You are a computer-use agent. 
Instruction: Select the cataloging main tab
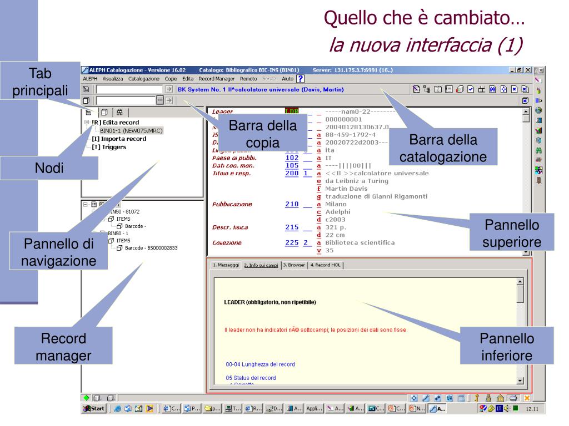(x=89, y=112)
